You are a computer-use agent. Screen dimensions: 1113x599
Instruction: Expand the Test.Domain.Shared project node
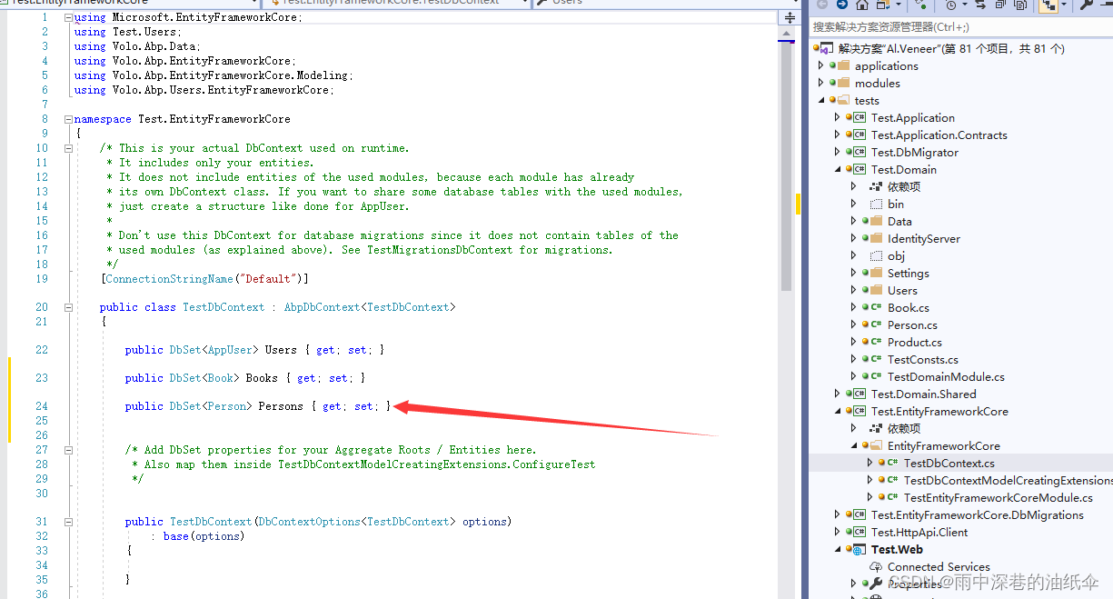(838, 394)
